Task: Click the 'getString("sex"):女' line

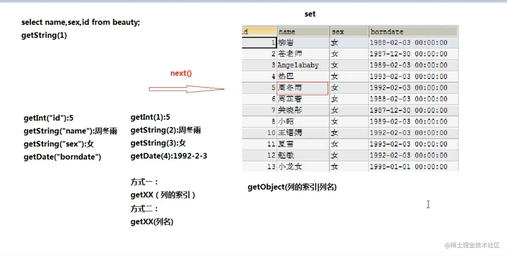Action: 59,144
